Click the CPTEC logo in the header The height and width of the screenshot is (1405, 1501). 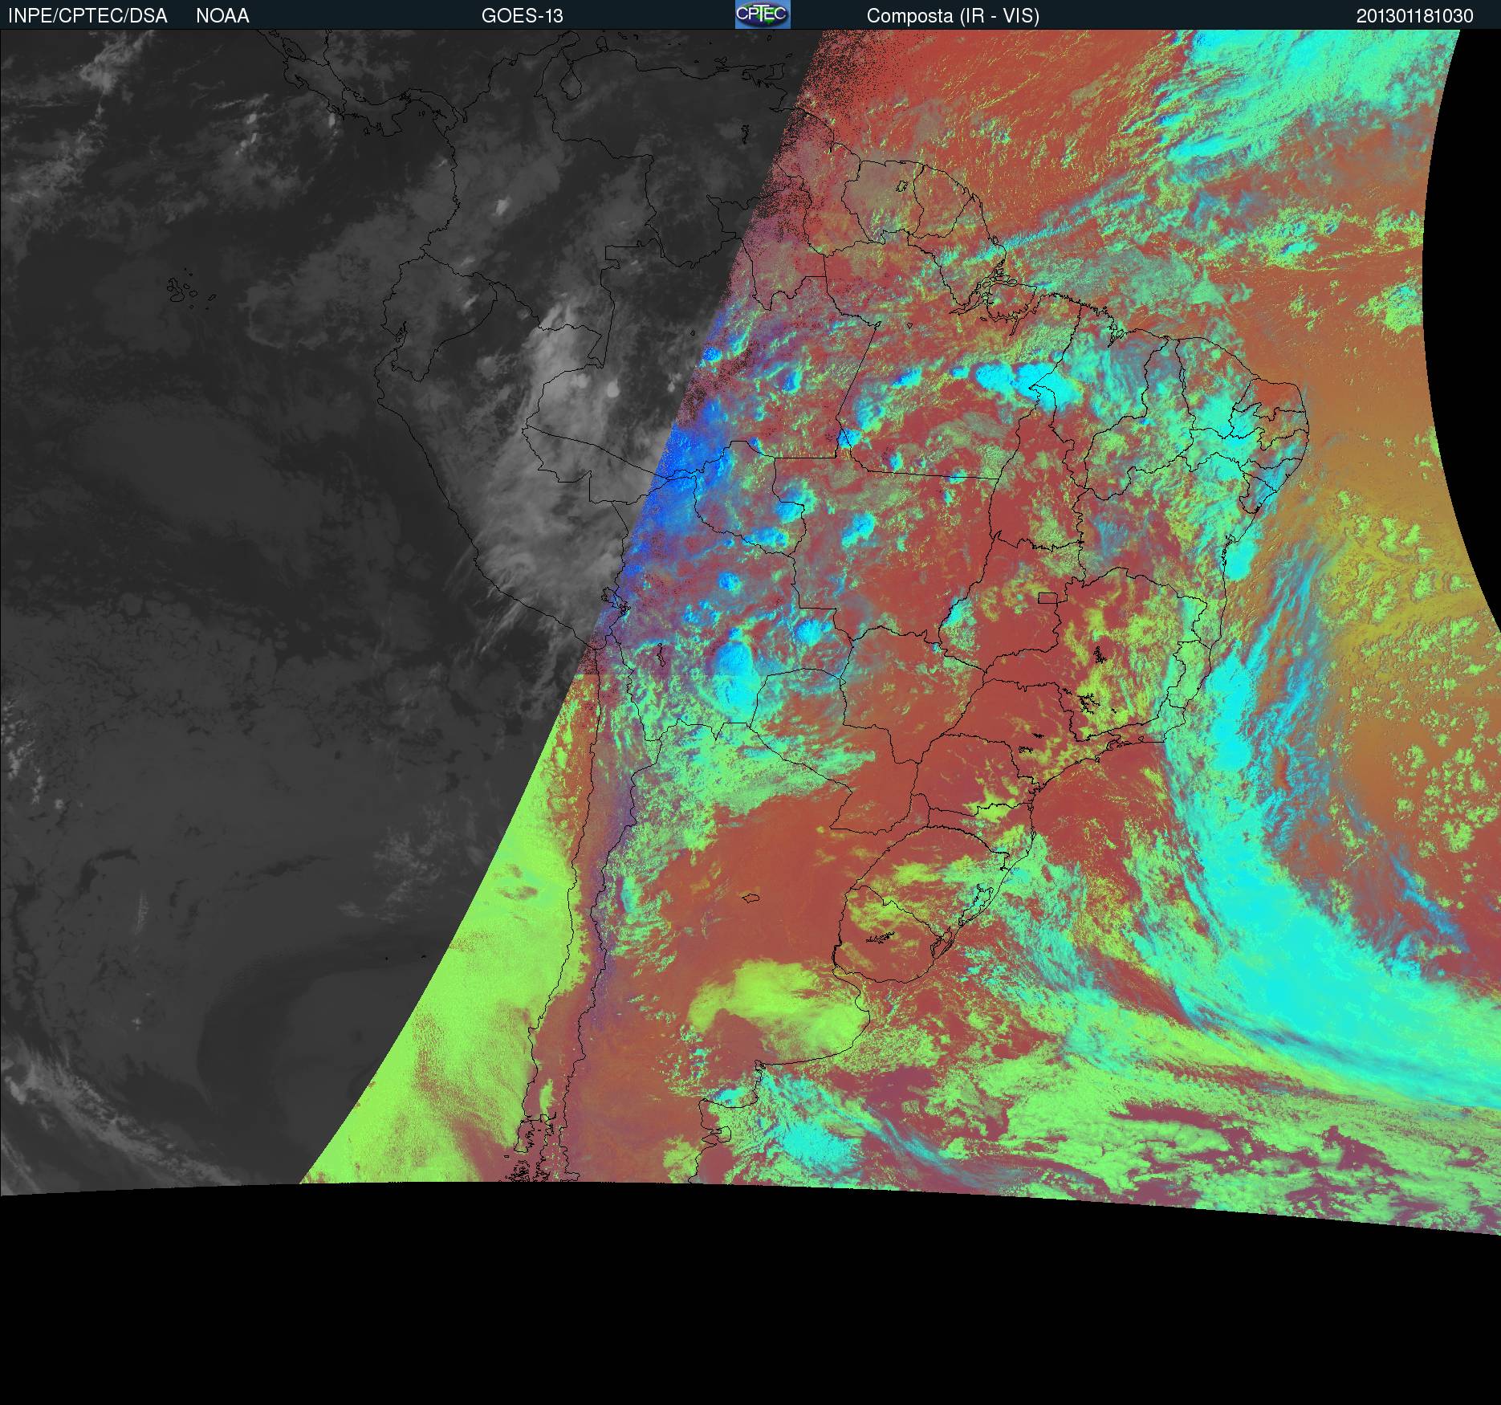tap(763, 14)
